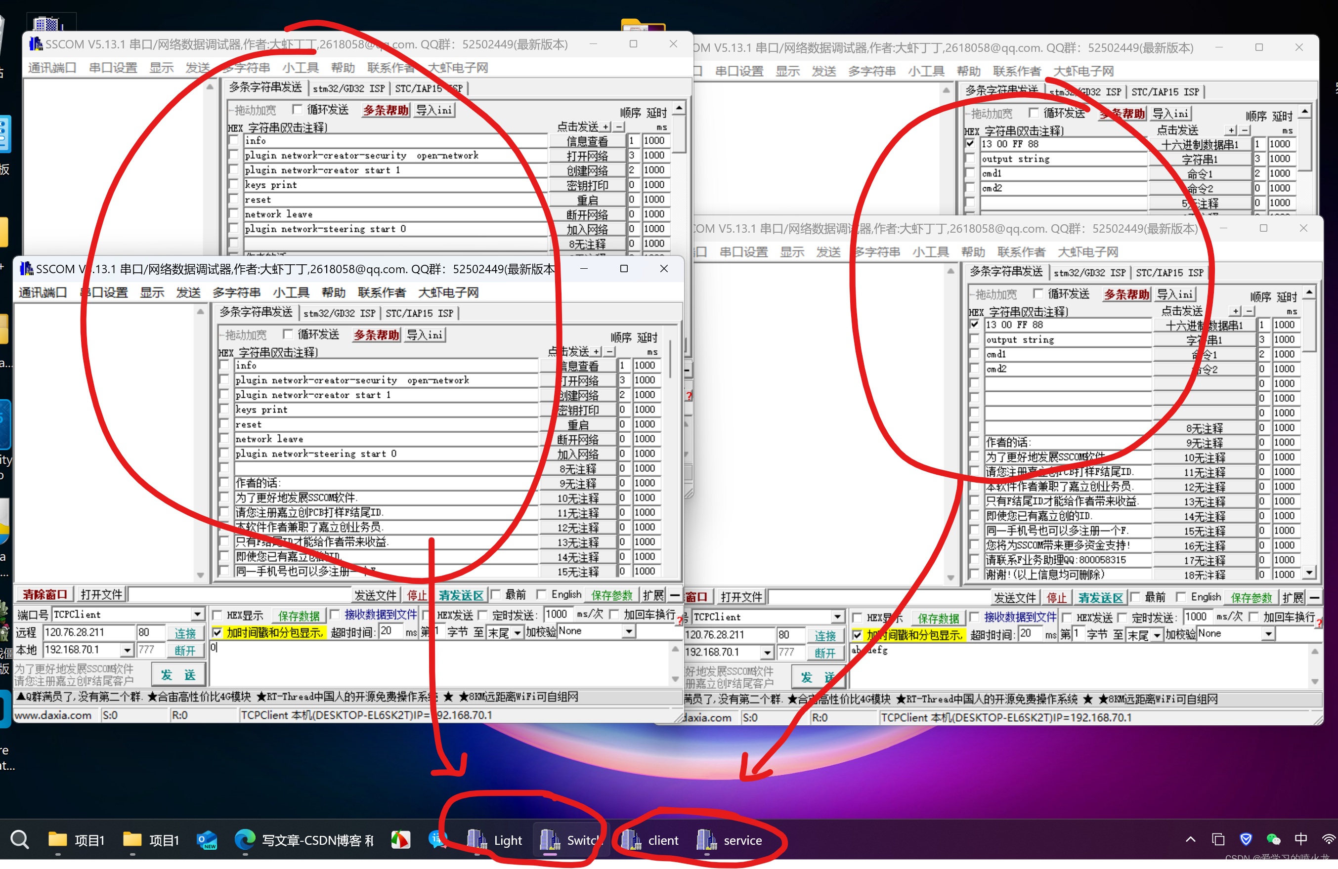This screenshot has height=869, width=1338.
Task: Click the taskbar search magnifier icon
Action: tap(20, 840)
